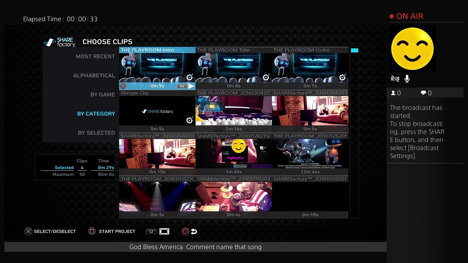Sort clips by Most Recent
Screen dimensions: 468x263
point(95,56)
